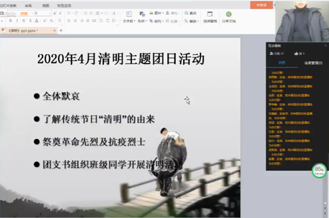The width and height of the screenshot is (329, 218).
Task: Increase paragraph indent
Action: pyautogui.click(x=91, y=13)
